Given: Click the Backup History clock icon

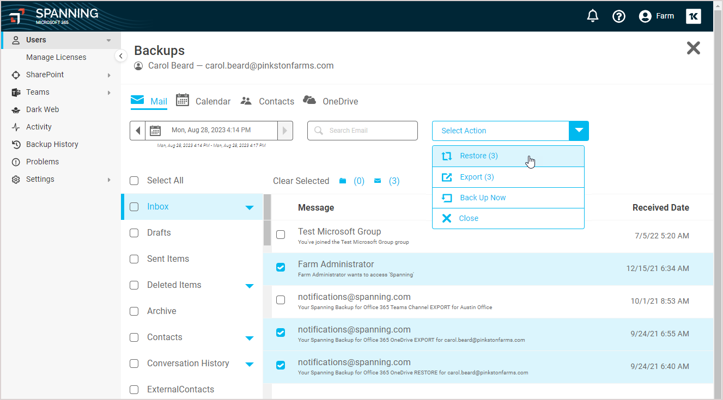Looking at the screenshot, I should point(16,144).
